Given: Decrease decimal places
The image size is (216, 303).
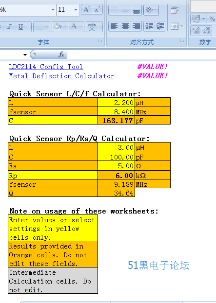Looking at the screenshot, I should 207,31.
